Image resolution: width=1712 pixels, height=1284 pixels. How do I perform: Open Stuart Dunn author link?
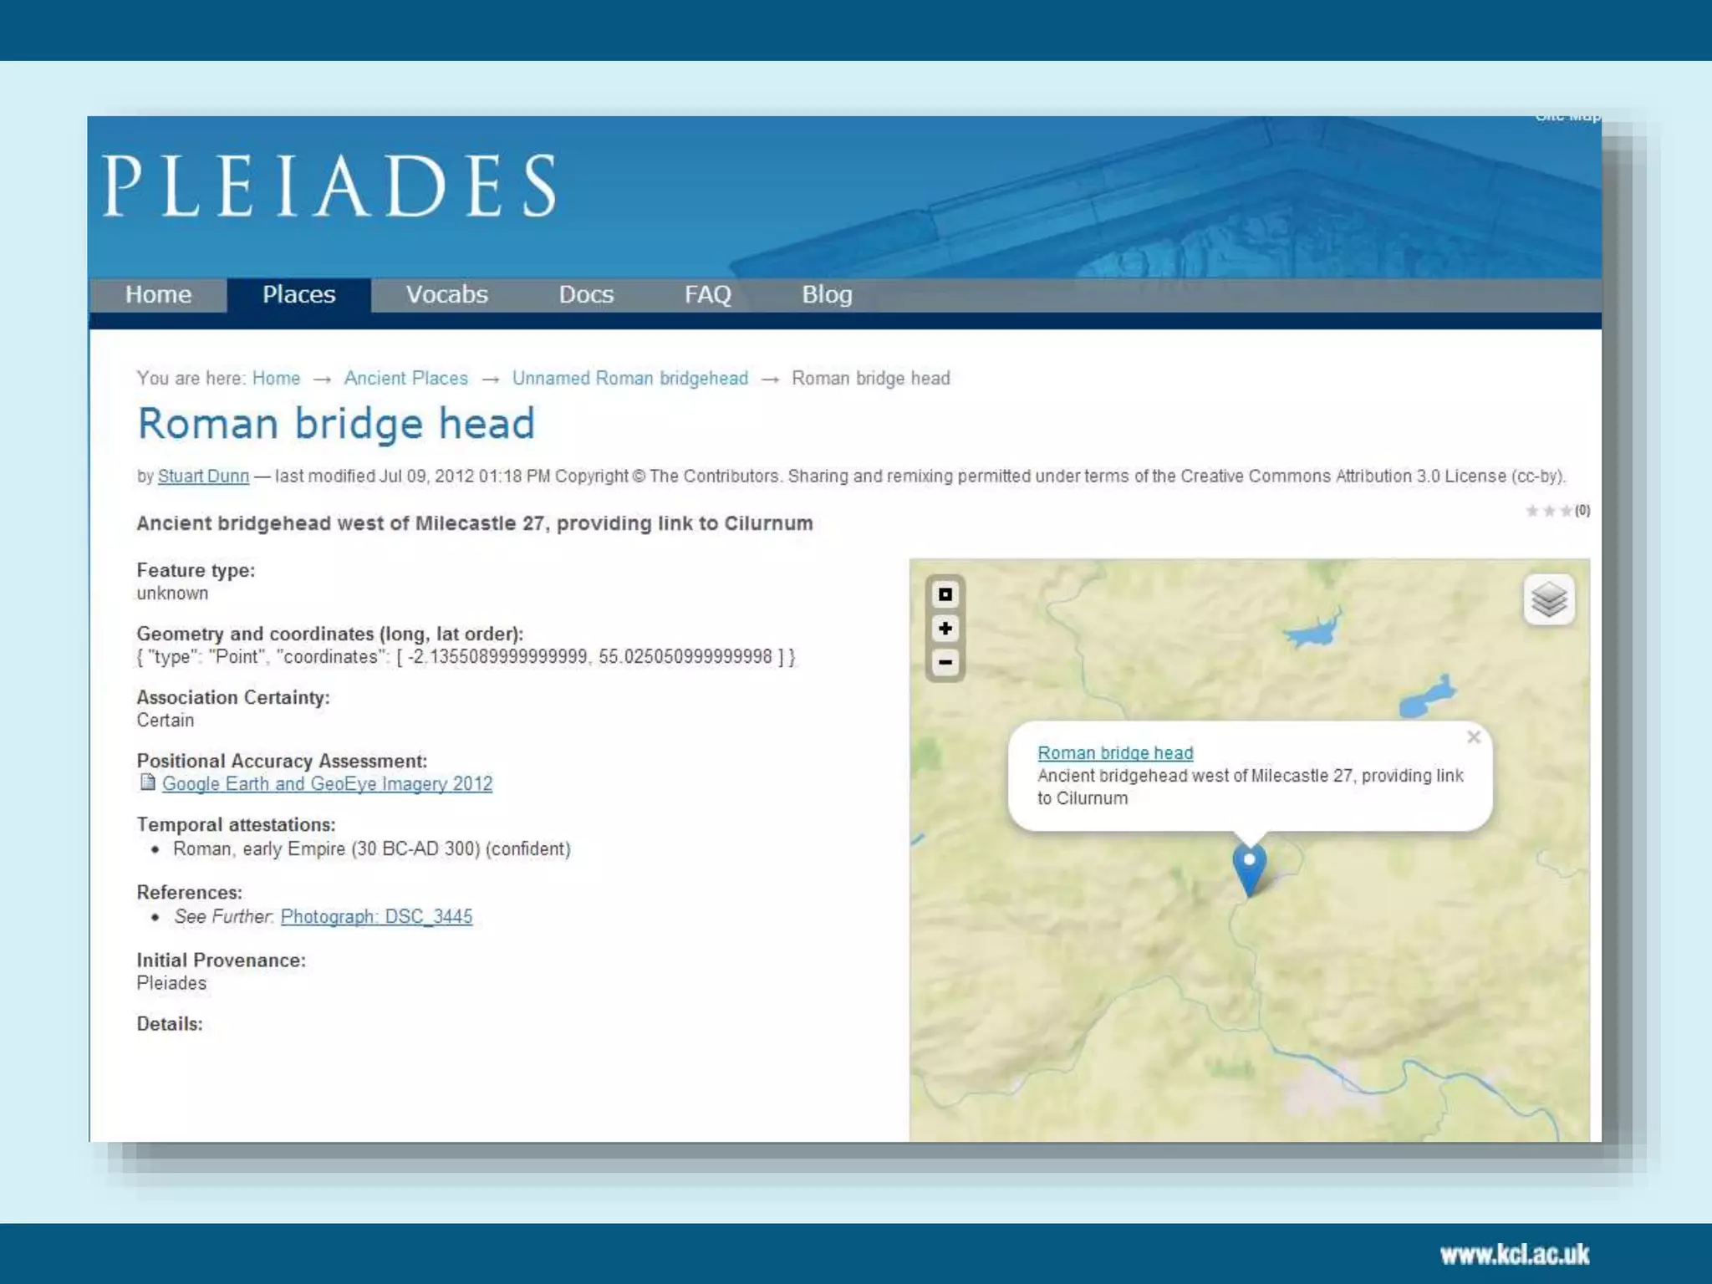tap(203, 476)
